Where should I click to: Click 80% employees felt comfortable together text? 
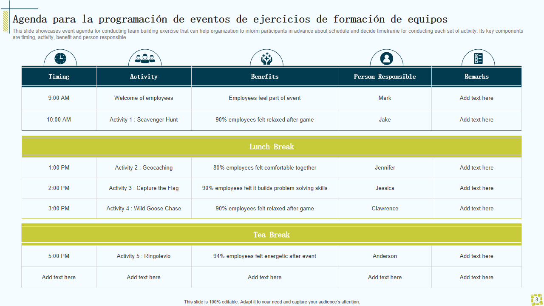265,168
